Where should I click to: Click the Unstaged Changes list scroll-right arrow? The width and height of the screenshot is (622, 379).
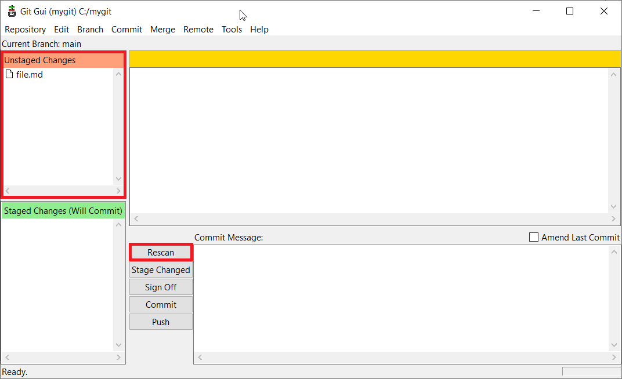[118, 191]
